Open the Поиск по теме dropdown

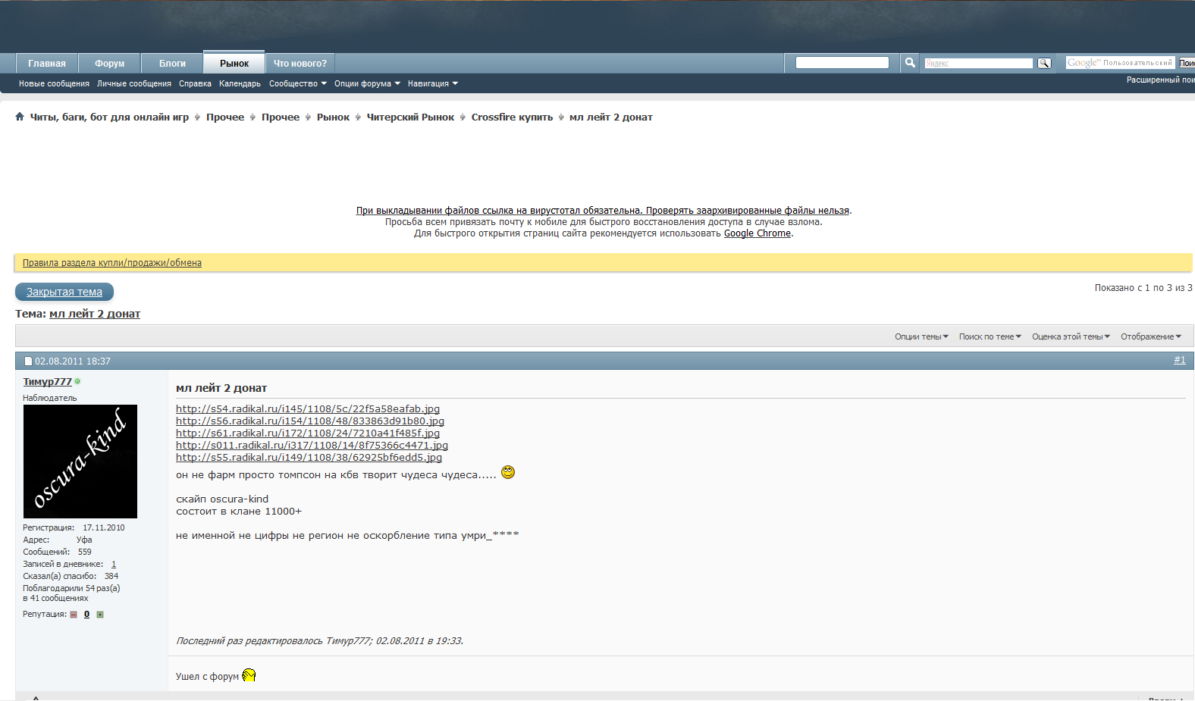[990, 336]
